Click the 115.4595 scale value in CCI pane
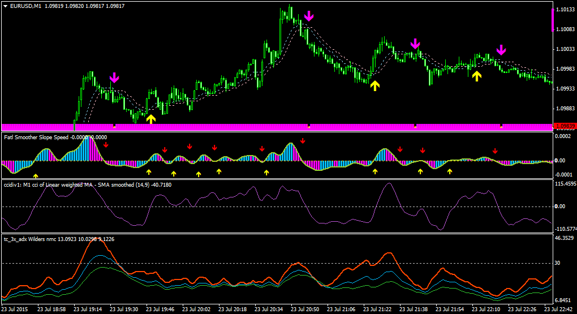 (565, 183)
